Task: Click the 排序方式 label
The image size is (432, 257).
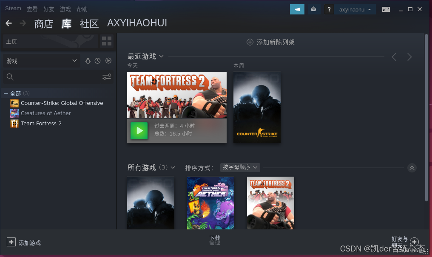Action: coord(199,168)
